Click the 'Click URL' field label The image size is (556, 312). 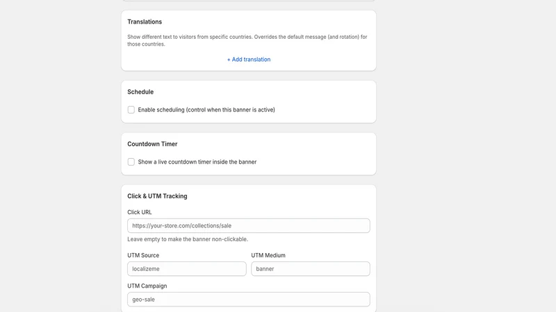pyautogui.click(x=140, y=212)
